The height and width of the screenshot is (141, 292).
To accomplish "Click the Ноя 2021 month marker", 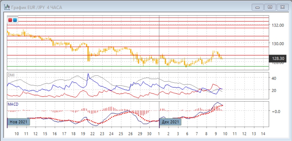I will [18, 122].
